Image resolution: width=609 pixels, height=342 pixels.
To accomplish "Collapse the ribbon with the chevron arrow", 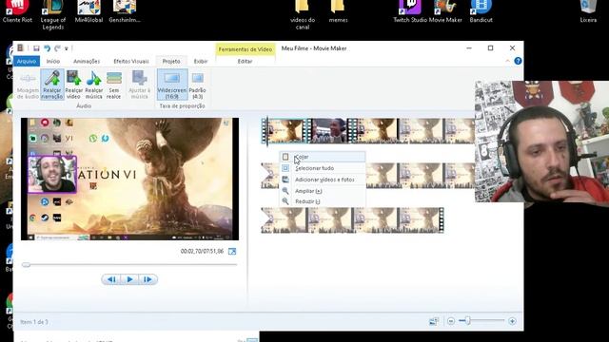I will (x=507, y=61).
